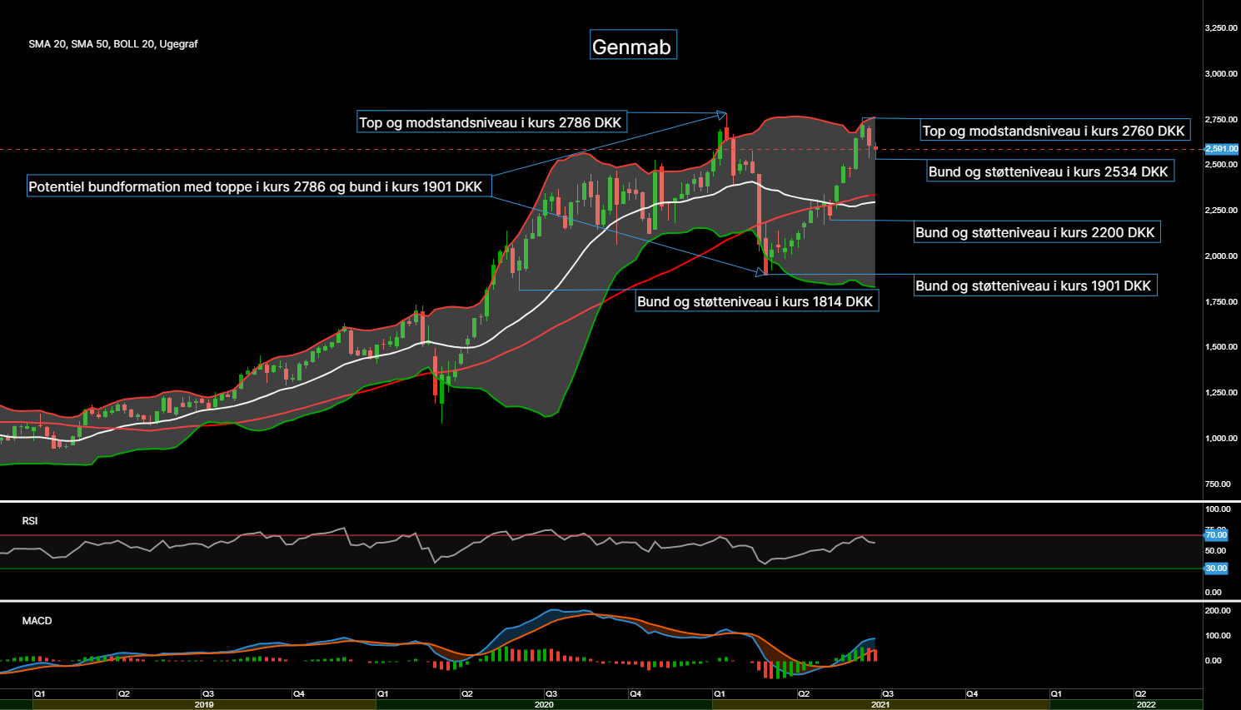
Task: Click the RSI 70.00 overbought level tag
Action: pos(1216,535)
